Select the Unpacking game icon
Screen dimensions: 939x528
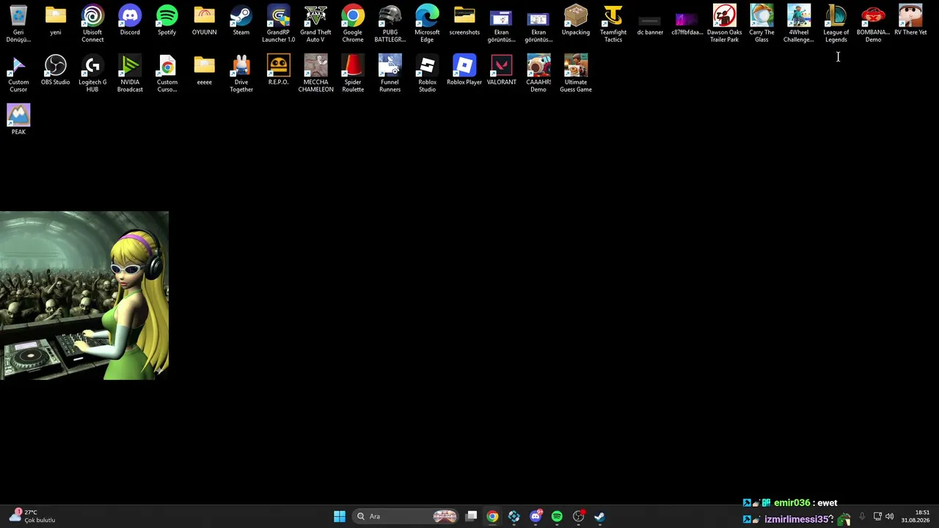tap(576, 21)
